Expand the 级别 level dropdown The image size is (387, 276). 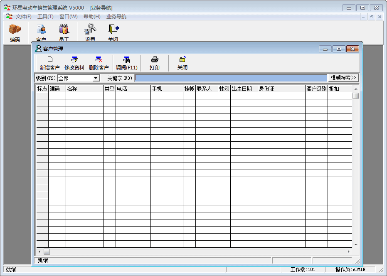[96, 78]
